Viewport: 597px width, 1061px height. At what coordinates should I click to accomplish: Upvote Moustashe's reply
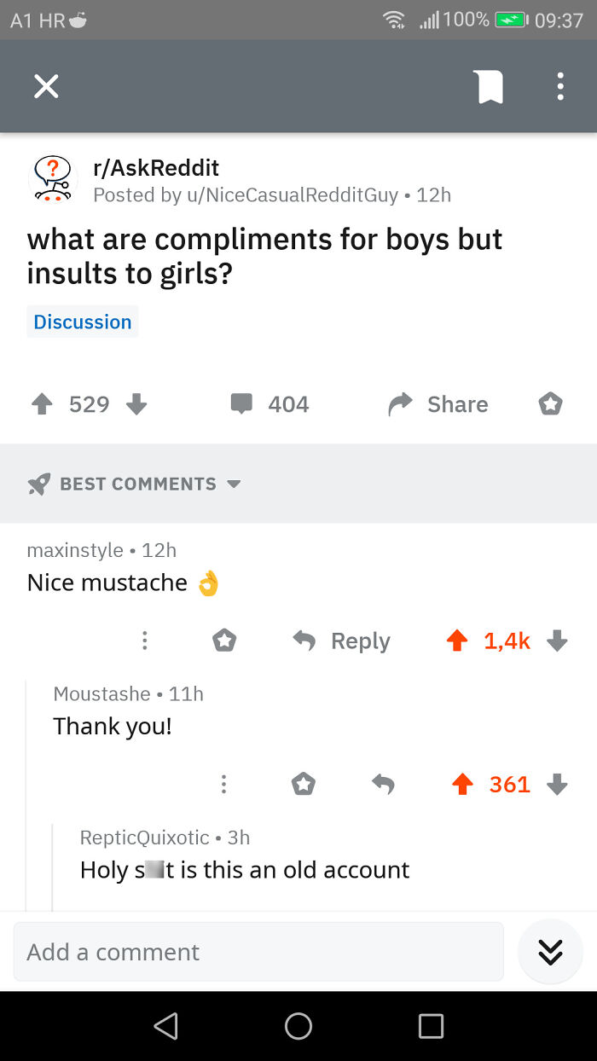click(462, 784)
